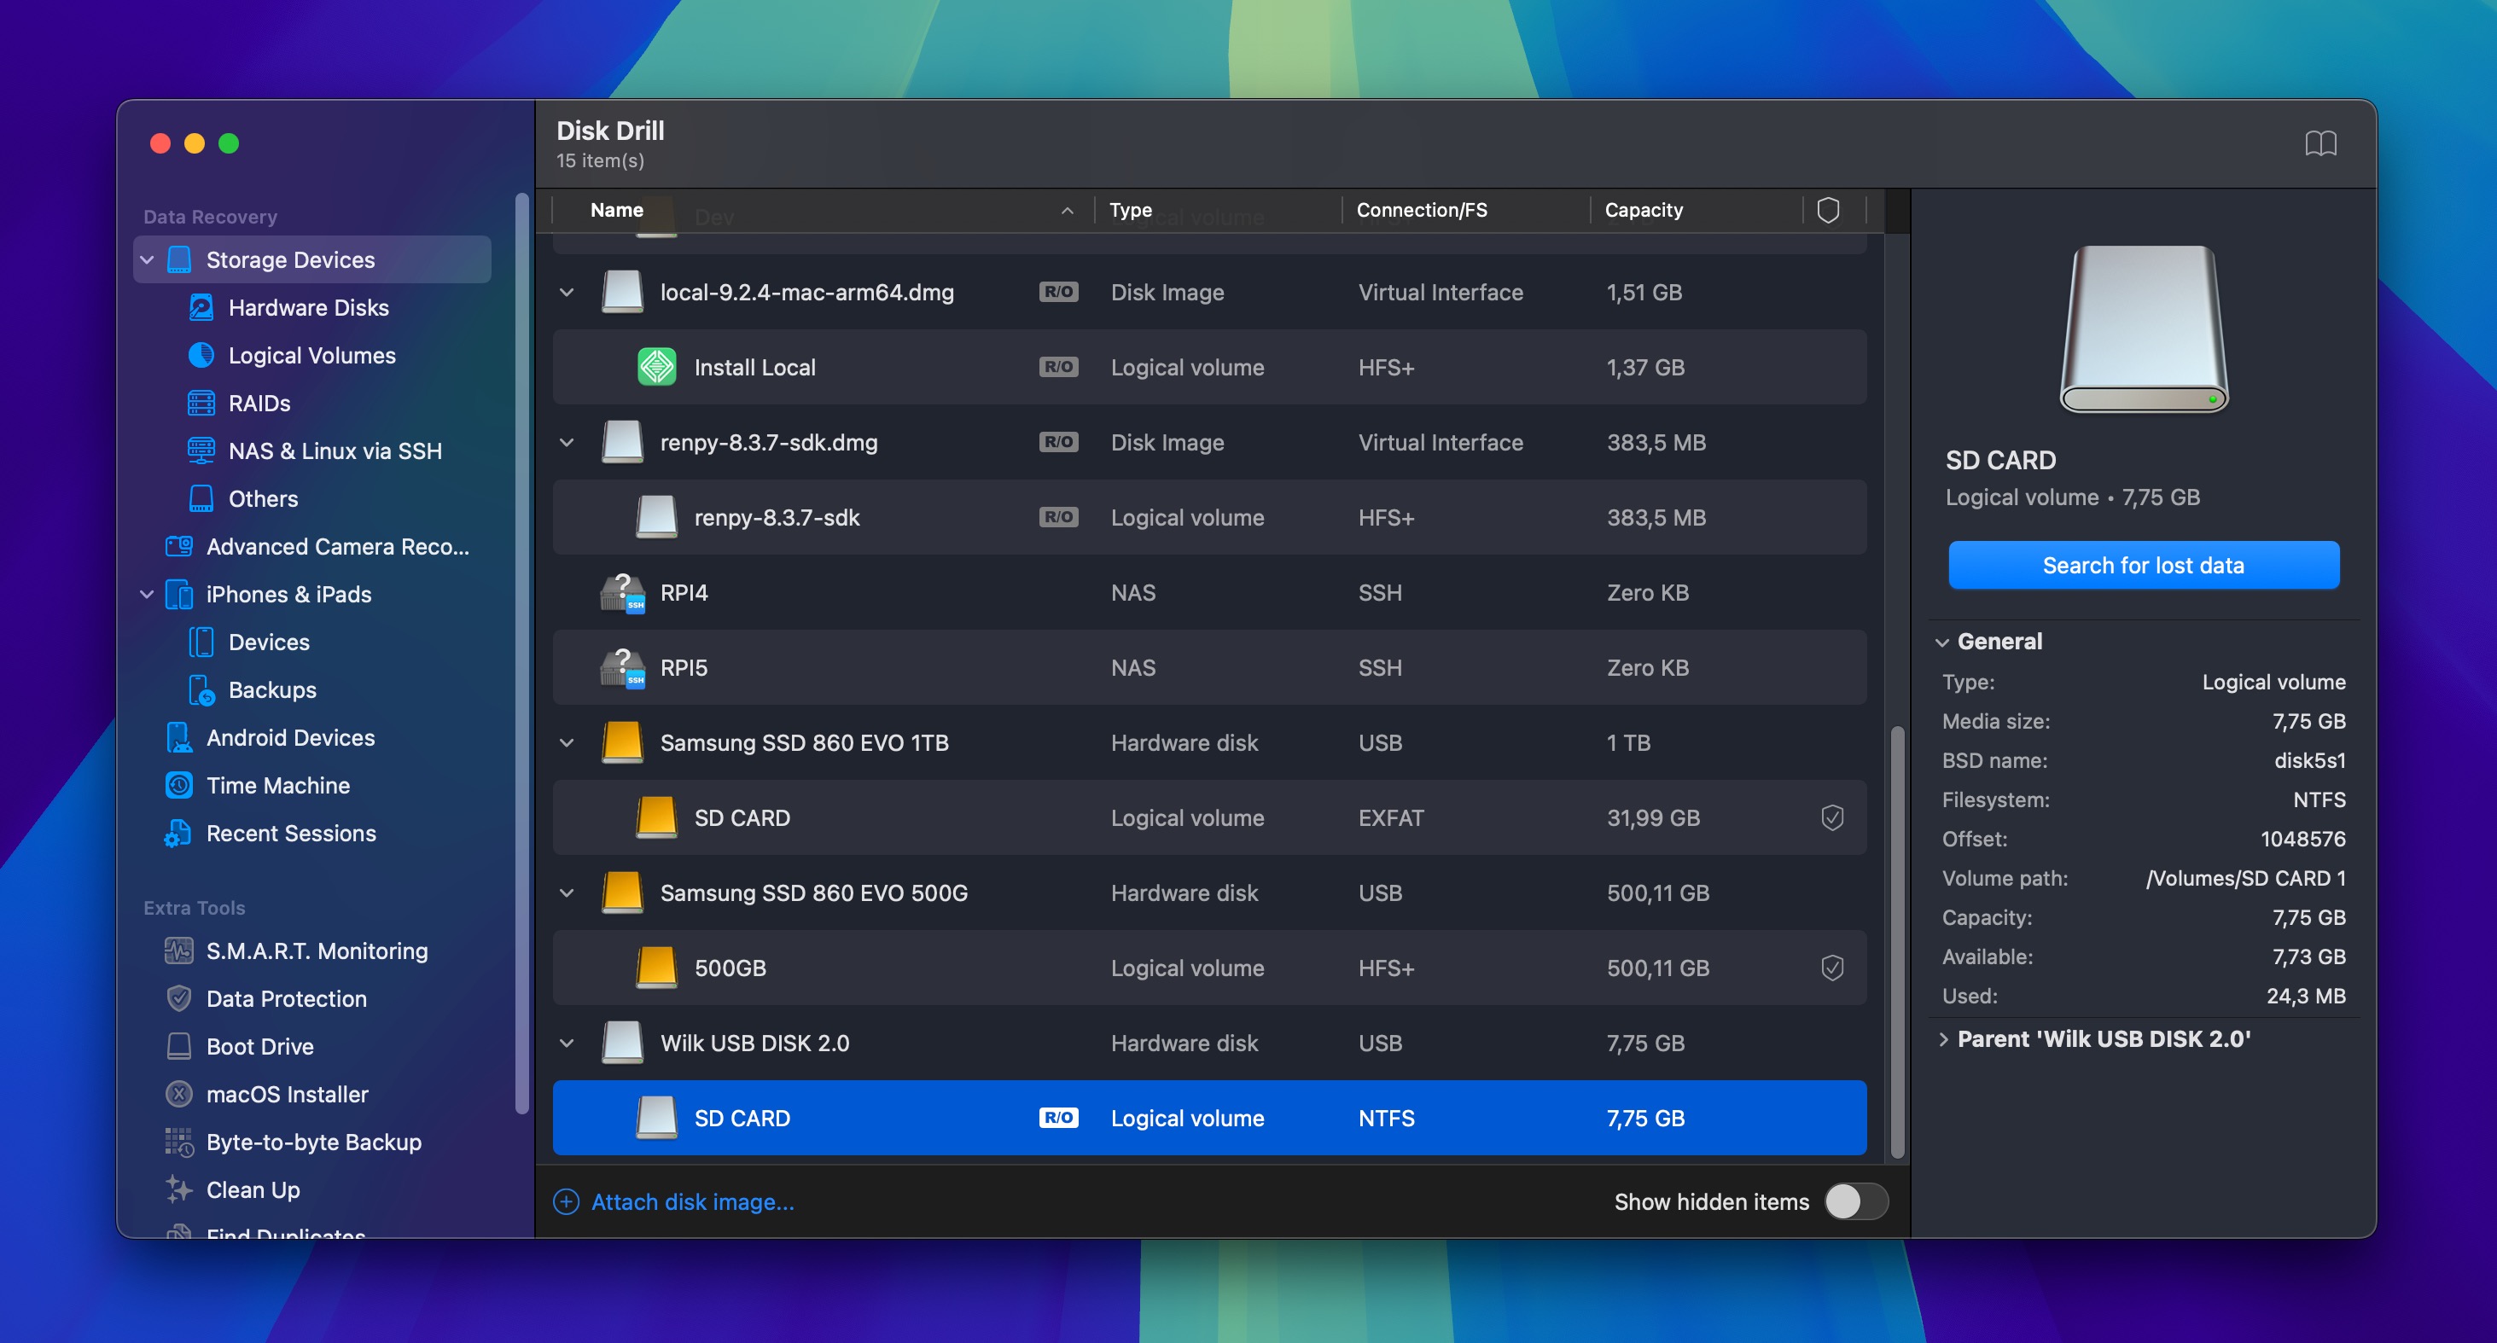Open the help book icon
This screenshot has height=1343, width=2497.
2319,144
